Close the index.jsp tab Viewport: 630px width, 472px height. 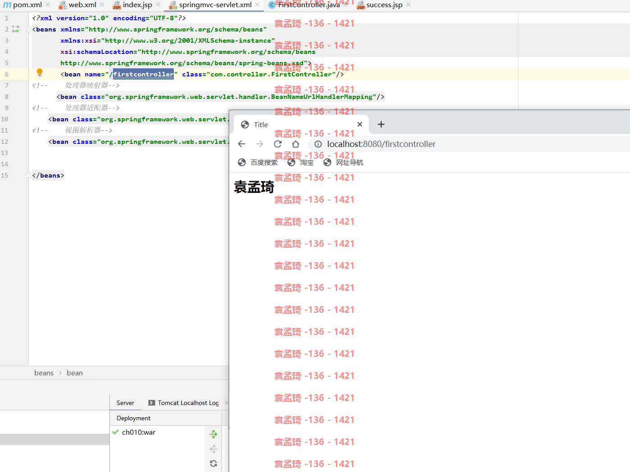(x=158, y=5)
